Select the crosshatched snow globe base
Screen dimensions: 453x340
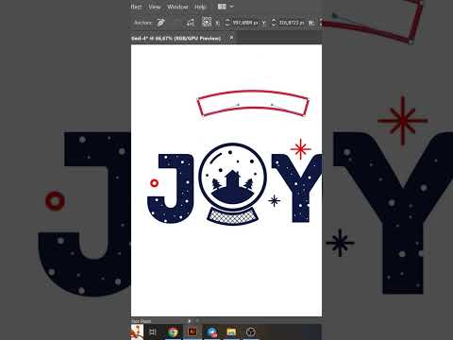click(232, 216)
